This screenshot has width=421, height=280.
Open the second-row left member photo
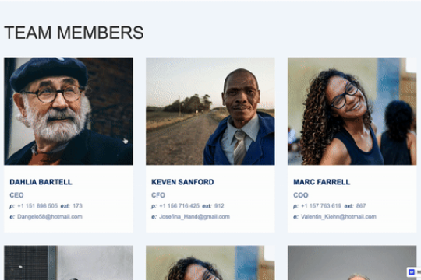[x=69, y=263]
